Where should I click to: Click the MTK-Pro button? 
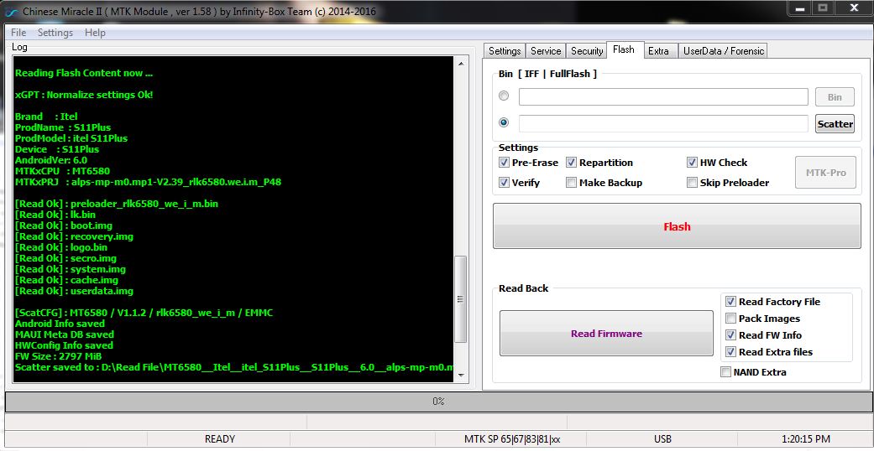(825, 173)
